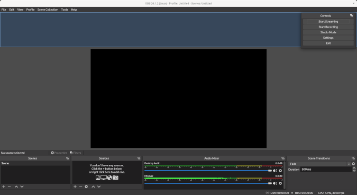Click the Desktop Audio level meter

[x=213, y=166]
